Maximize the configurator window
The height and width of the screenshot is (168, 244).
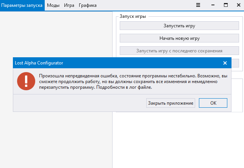(x=226, y=5)
